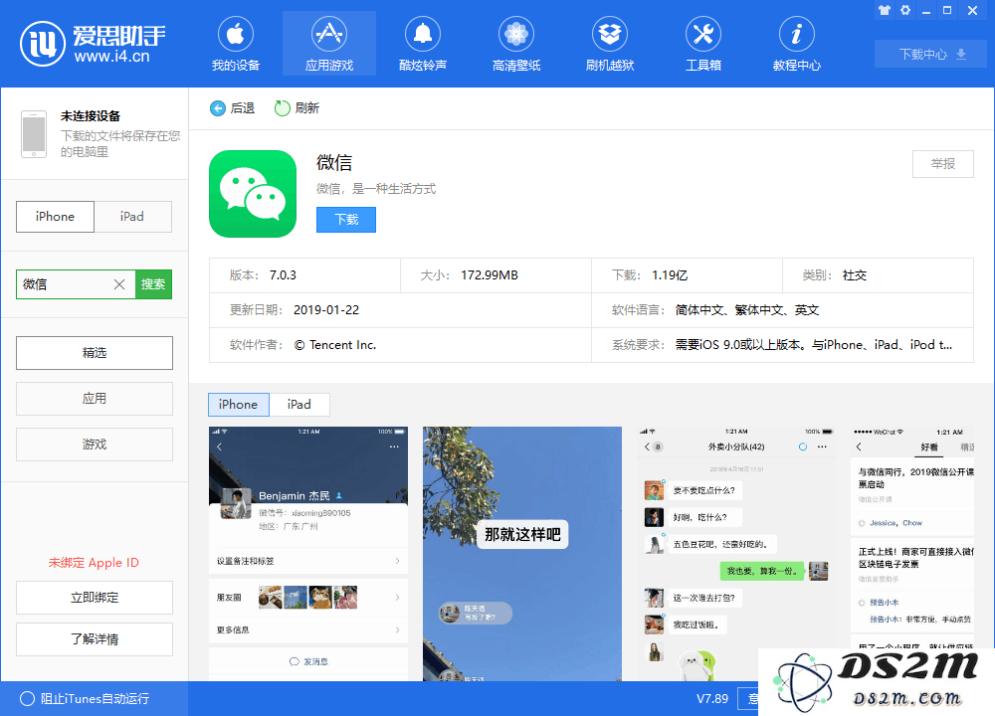Click the blue 下载 download button
The image size is (995, 716).
pos(346,220)
